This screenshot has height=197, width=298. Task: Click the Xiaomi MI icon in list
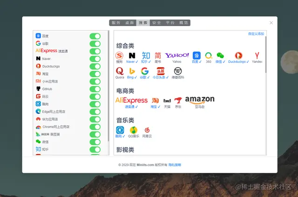coord(38,81)
